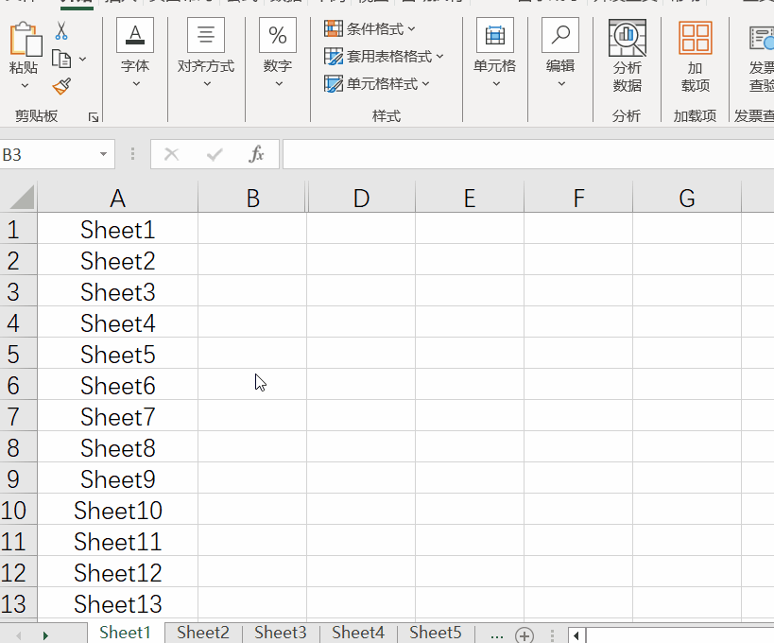Click the Select All corner triangle
Screen dimensions: 774x643
pyautogui.click(x=21, y=197)
